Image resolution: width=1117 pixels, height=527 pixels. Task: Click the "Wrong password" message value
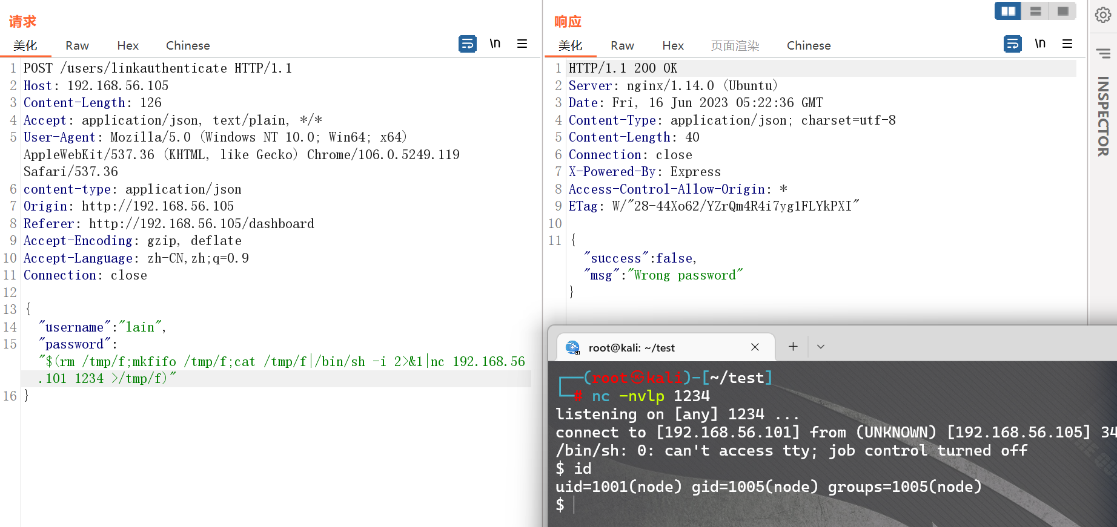click(686, 275)
